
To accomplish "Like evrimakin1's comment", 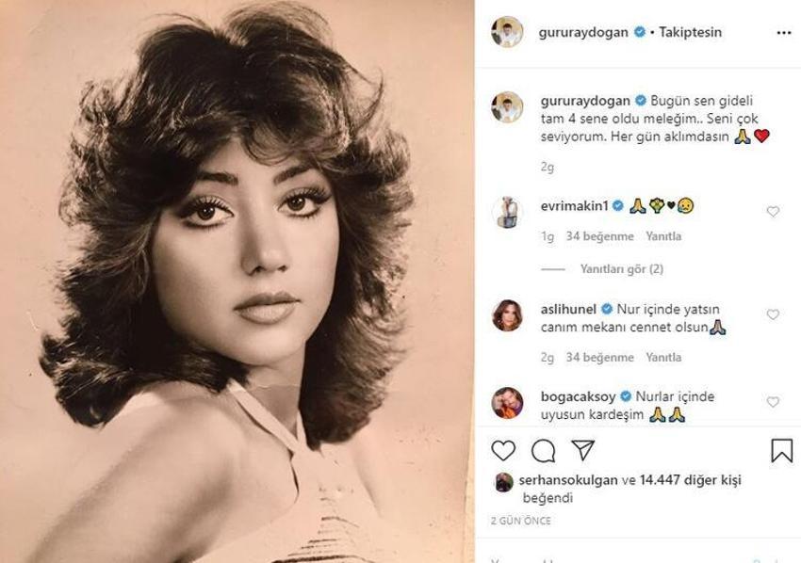I will [773, 211].
